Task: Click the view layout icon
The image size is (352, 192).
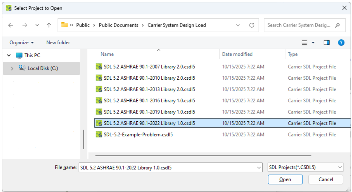Action: [x=304, y=42]
